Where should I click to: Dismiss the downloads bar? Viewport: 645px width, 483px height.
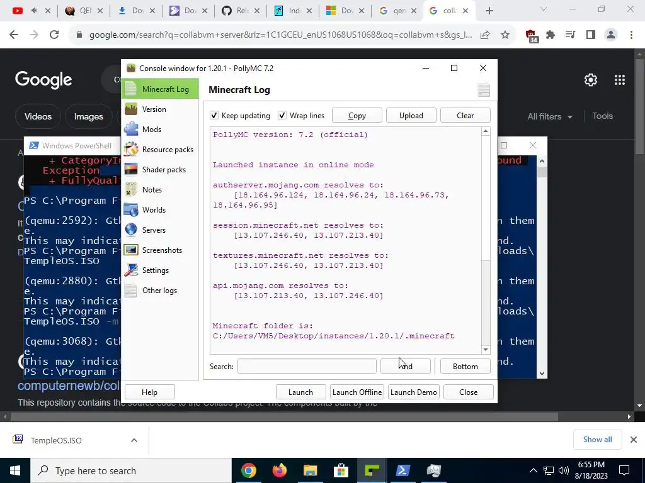[x=634, y=440]
